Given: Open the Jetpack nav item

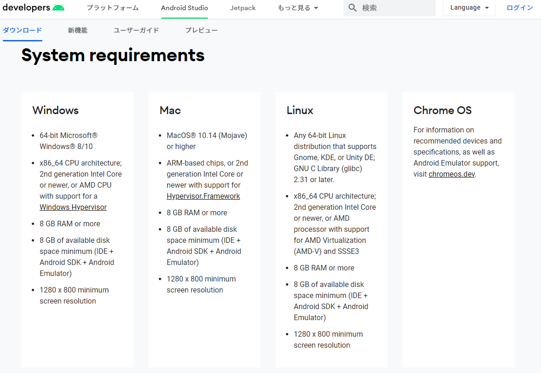Looking at the screenshot, I should click(243, 8).
